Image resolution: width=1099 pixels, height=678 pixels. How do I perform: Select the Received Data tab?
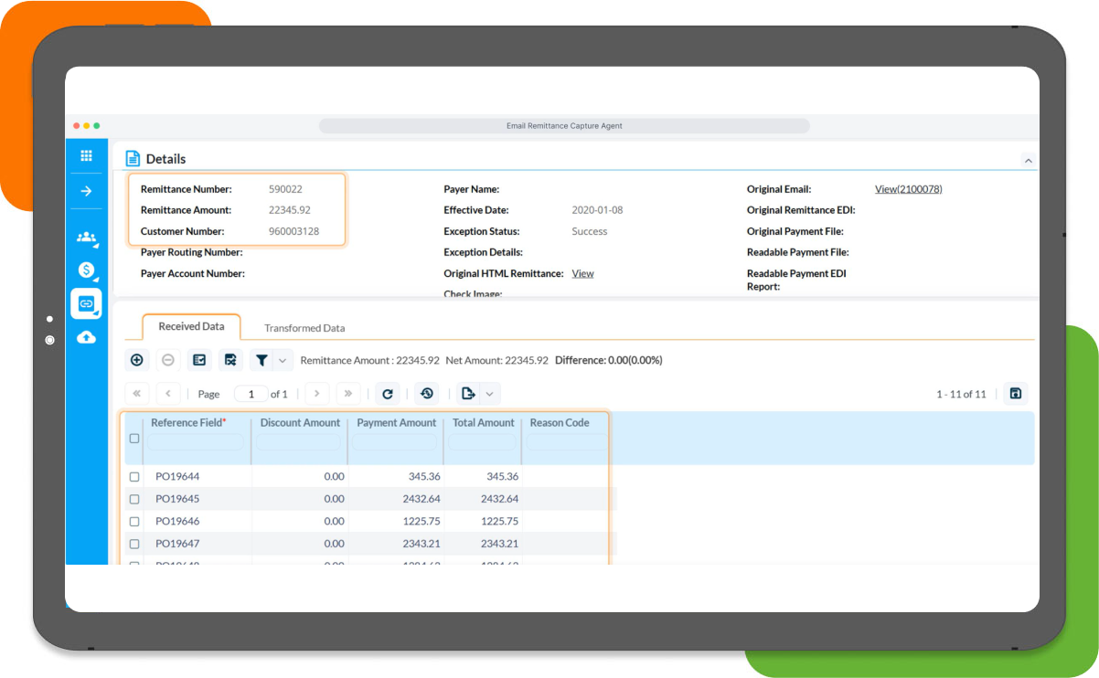(191, 326)
